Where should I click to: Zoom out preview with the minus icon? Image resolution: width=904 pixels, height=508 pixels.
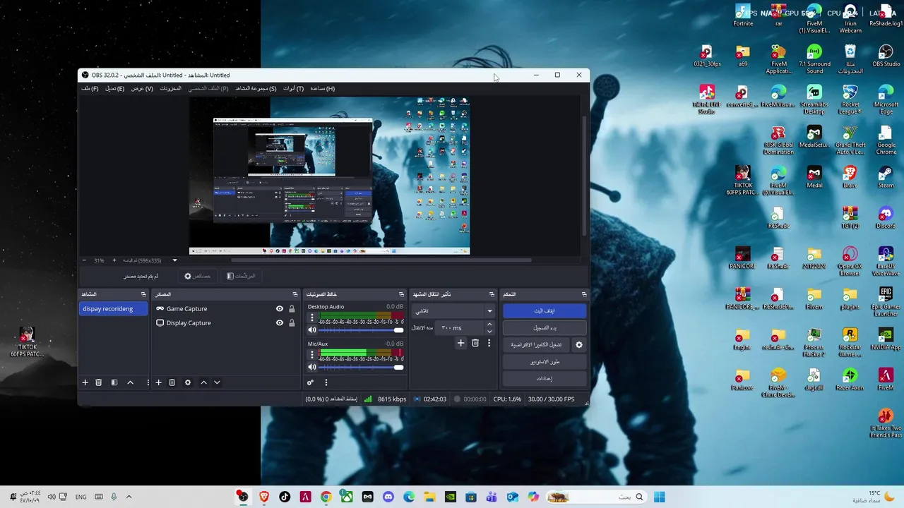click(x=84, y=260)
